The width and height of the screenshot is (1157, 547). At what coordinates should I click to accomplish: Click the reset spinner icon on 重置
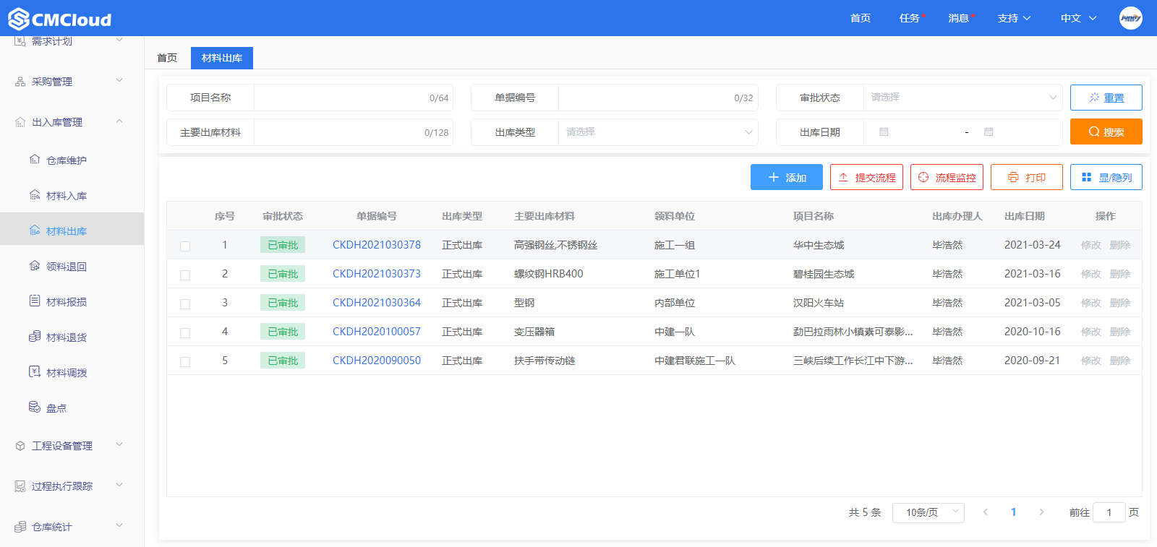pyautogui.click(x=1095, y=98)
